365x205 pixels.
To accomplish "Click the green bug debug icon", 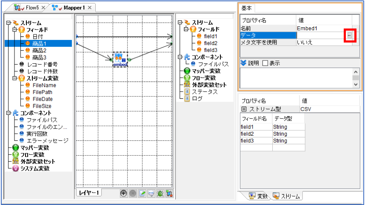I will tap(160, 193).
